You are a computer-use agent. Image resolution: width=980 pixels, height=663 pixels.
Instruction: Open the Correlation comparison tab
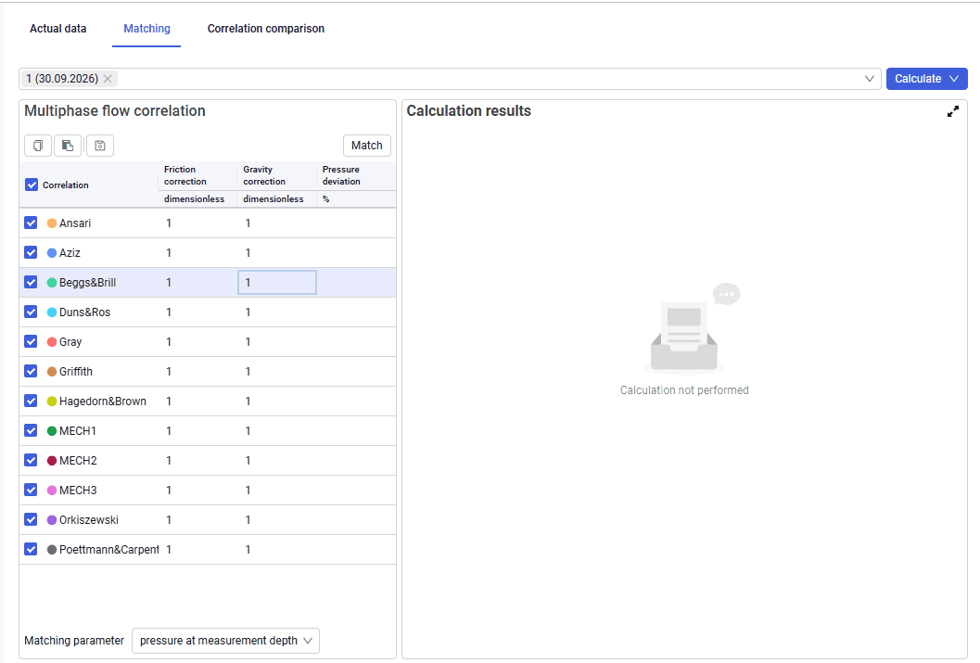pyautogui.click(x=265, y=29)
